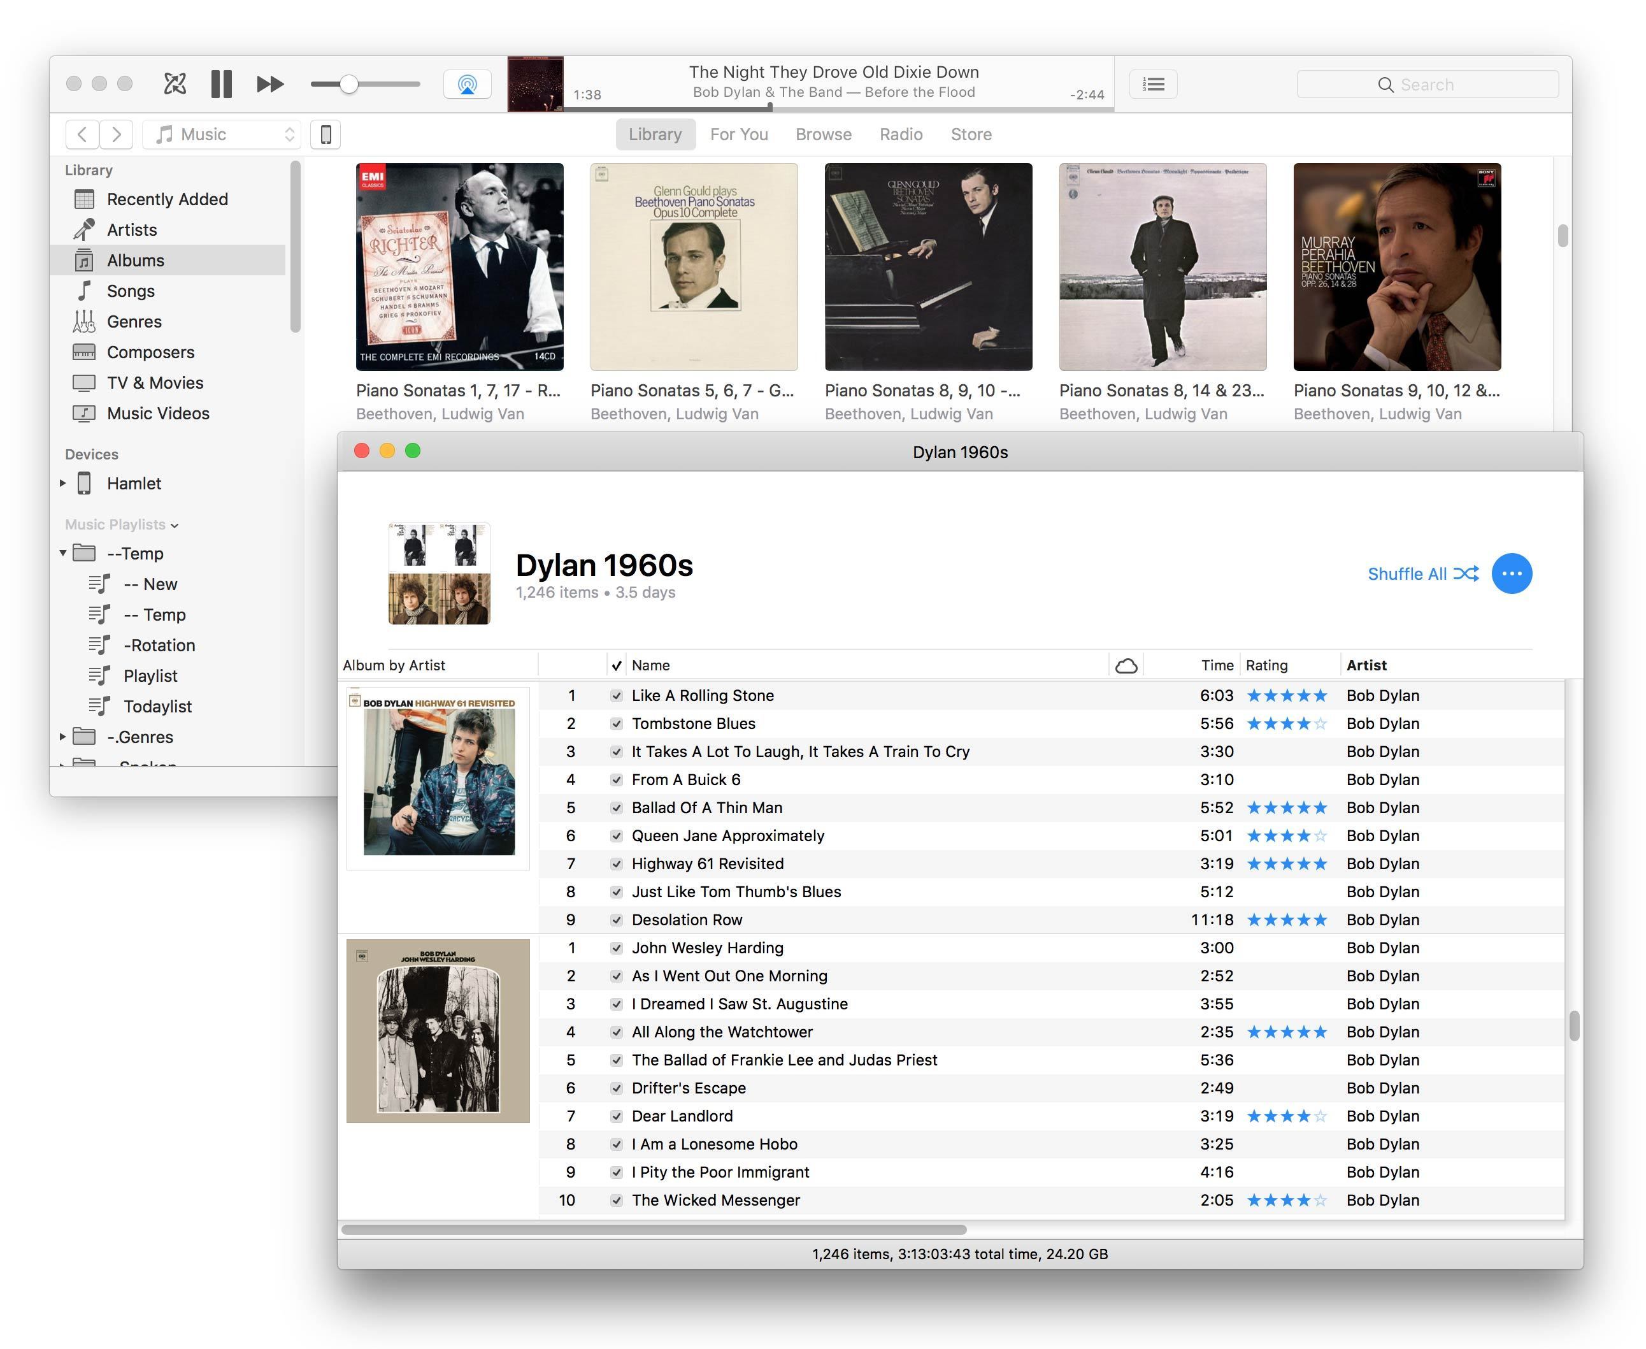The width and height of the screenshot is (1646, 1349).
Task: Uncheck All Along the Watchtower
Action: coord(616,1032)
